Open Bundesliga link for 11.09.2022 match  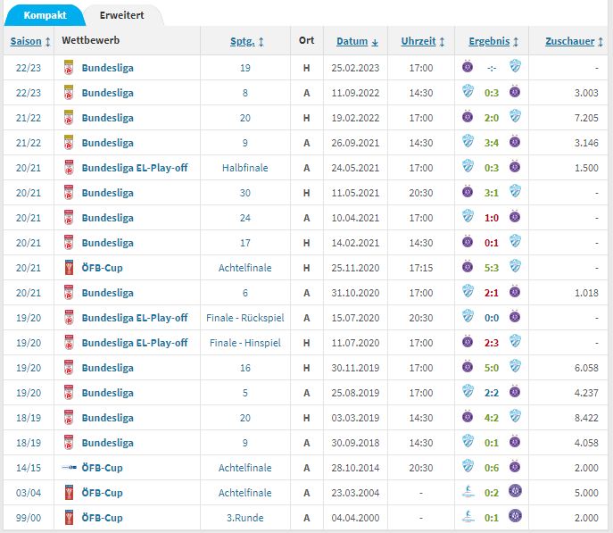(x=107, y=93)
